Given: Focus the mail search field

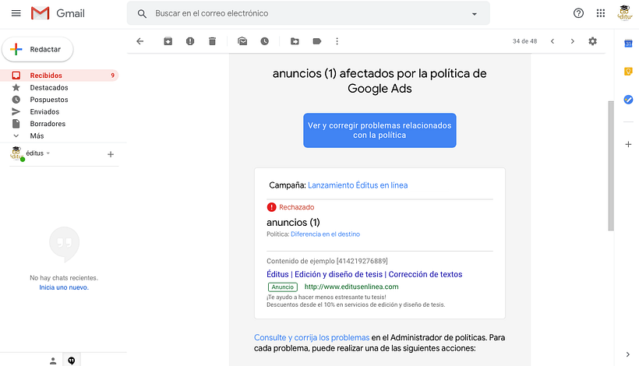Looking at the screenshot, I should [x=308, y=13].
